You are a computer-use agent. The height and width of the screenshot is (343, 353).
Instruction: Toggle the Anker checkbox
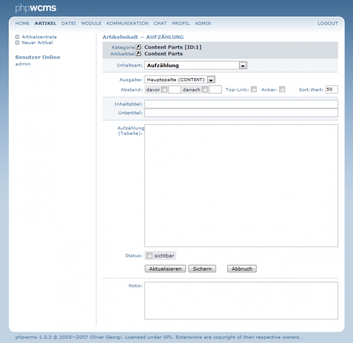(282, 90)
